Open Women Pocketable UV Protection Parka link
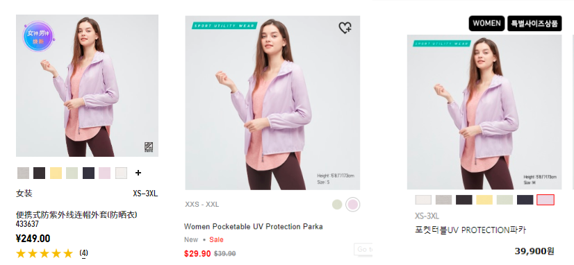The width and height of the screenshot is (574, 265). [254, 227]
